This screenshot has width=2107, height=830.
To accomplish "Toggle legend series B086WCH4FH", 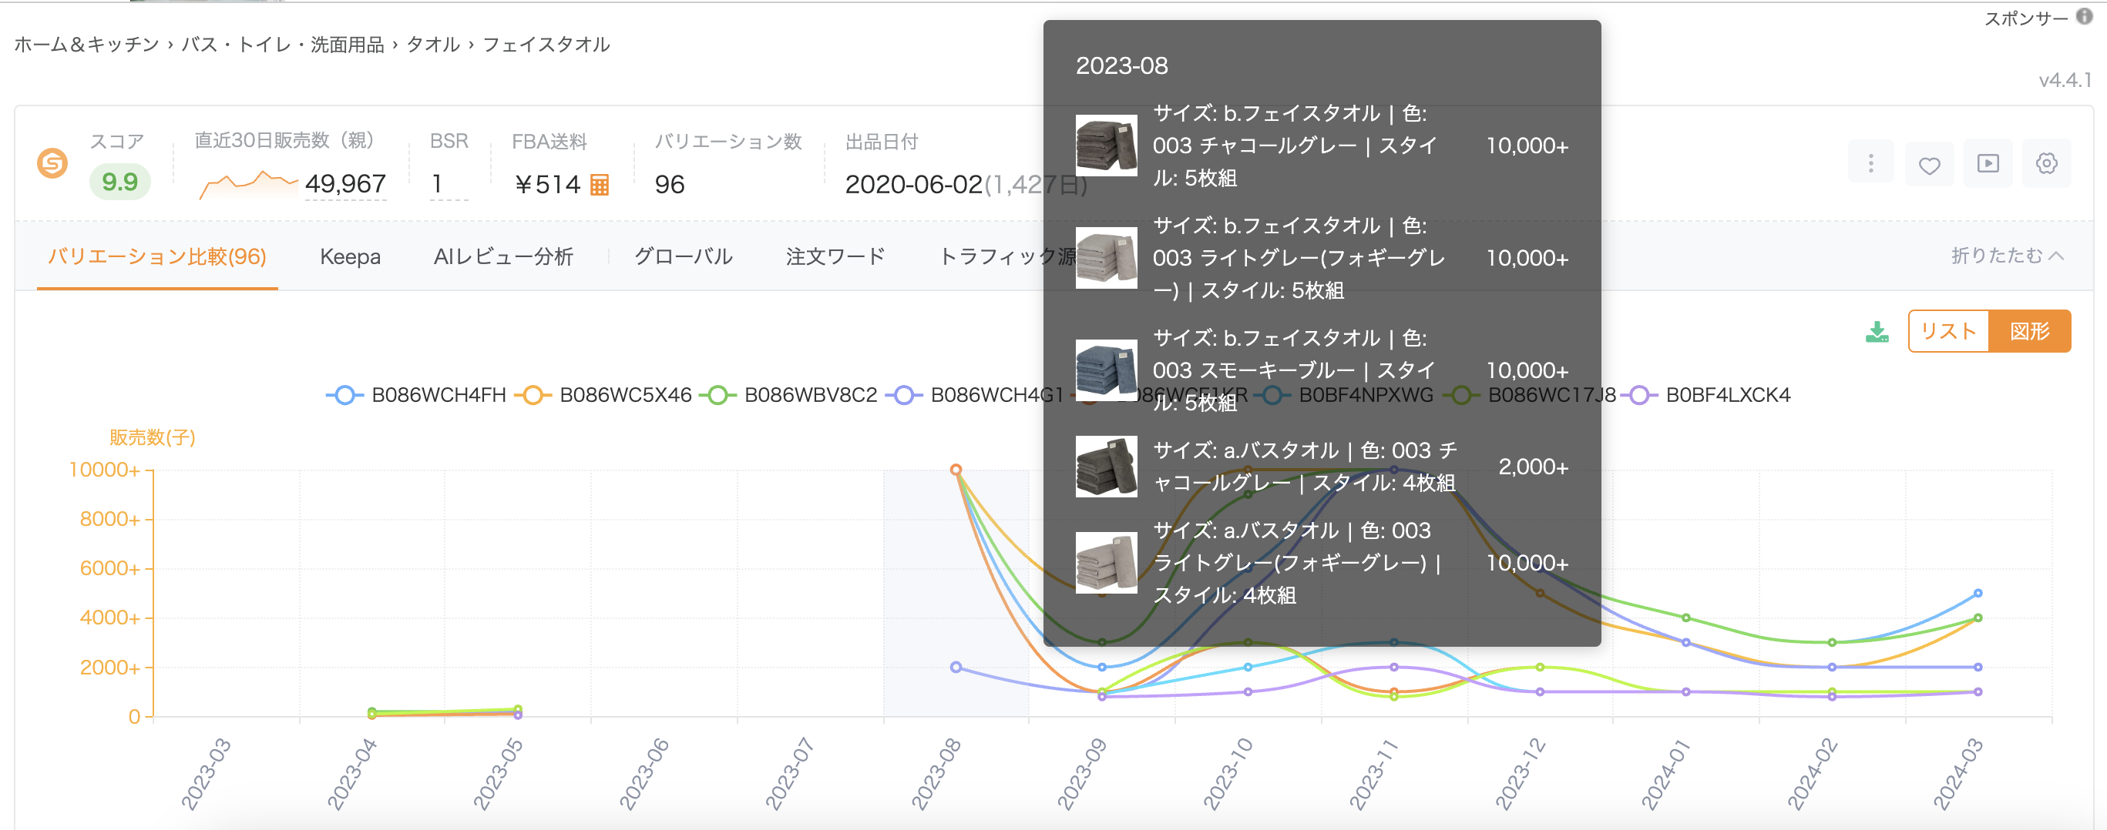I will tap(416, 396).
